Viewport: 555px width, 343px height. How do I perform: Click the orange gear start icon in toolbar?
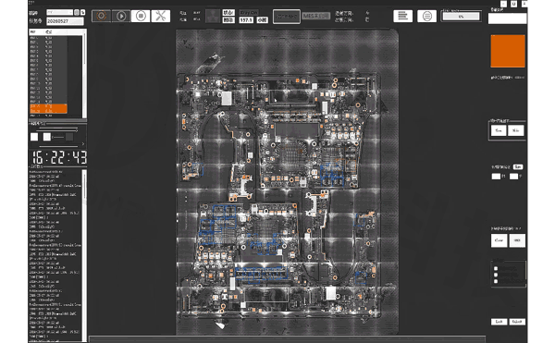101,16
